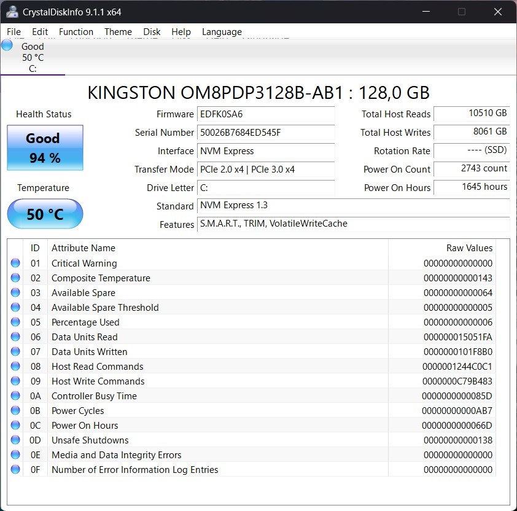The height and width of the screenshot is (511, 517).
Task: Click the Rotation Rate value ---- (SSD)
Action: pyautogui.click(x=472, y=150)
